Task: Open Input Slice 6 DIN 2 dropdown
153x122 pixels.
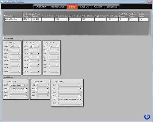Action: pos(70,89)
